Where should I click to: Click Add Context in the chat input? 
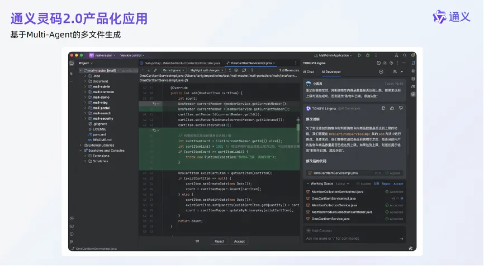click(319, 231)
